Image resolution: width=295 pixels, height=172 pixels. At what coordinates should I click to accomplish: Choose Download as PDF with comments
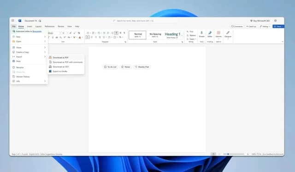click(x=66, y=62)
